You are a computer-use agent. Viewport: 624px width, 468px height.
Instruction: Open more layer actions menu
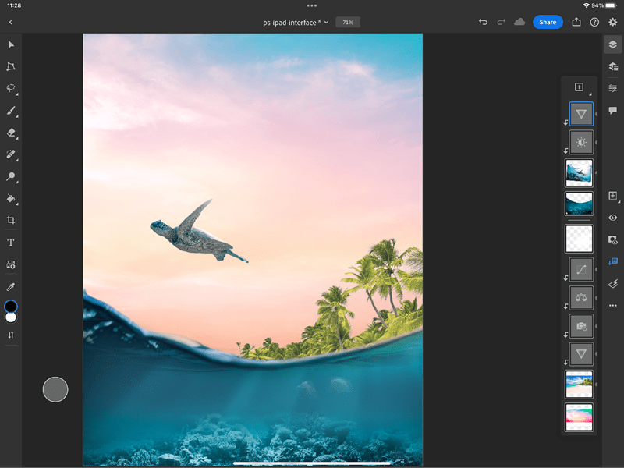tap(613, 306)
